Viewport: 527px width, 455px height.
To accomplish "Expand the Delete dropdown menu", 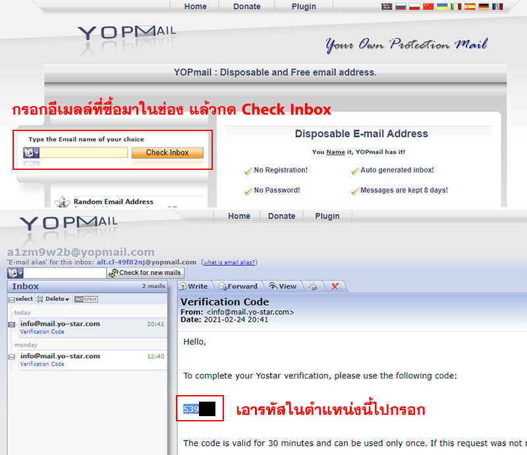I will pyautogui.click(x=53, y=299).
